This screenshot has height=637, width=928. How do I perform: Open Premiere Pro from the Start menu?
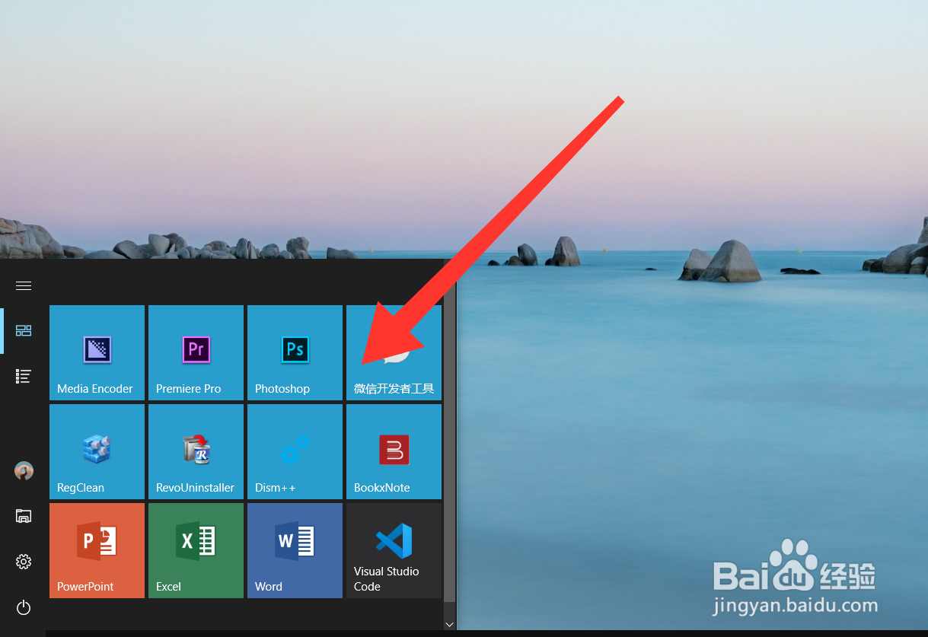coord(196,352)
